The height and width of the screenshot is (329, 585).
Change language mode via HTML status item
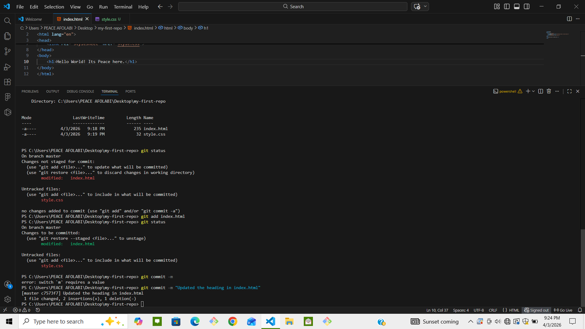511,310
